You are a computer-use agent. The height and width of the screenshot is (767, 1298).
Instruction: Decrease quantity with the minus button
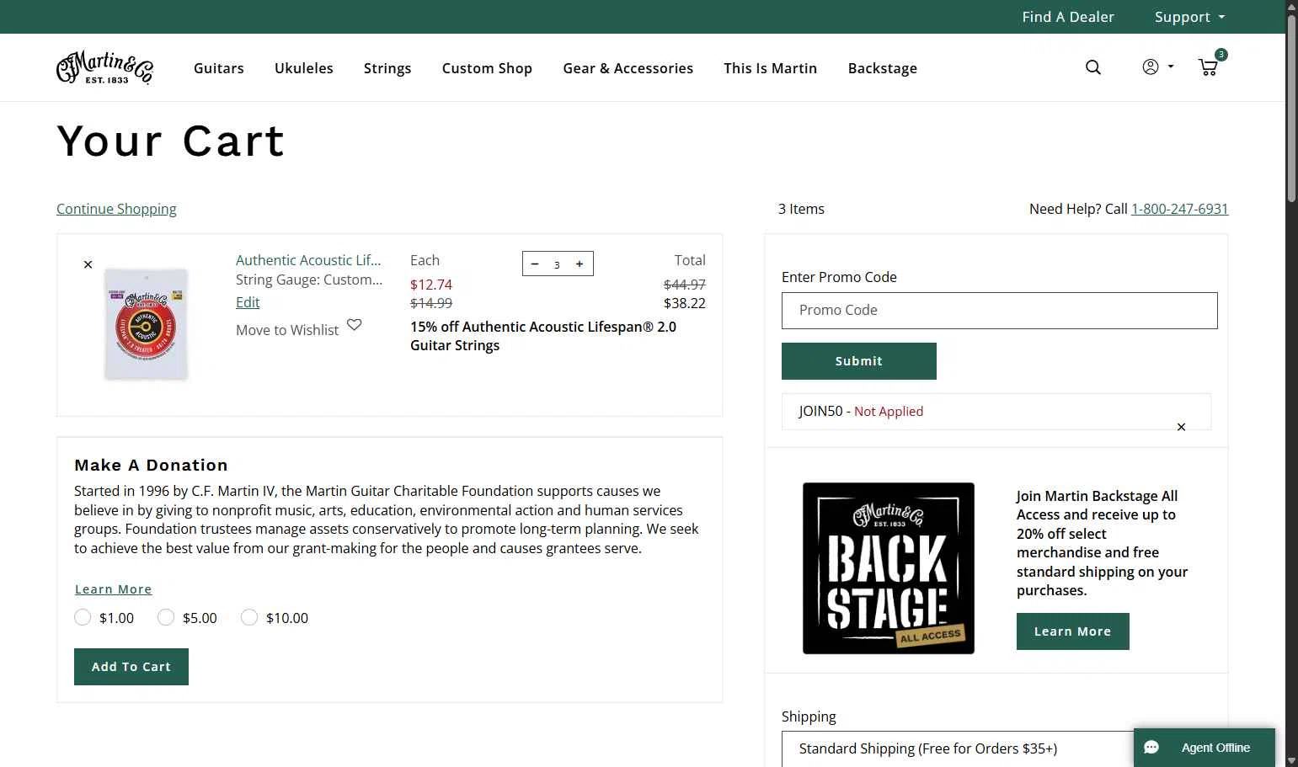(x=535, y=264)
